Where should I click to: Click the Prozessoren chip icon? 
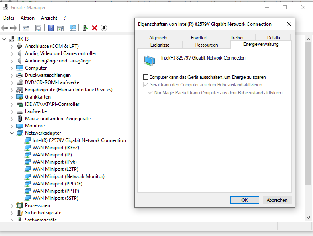pyautogui.click(x=20, y=205)
